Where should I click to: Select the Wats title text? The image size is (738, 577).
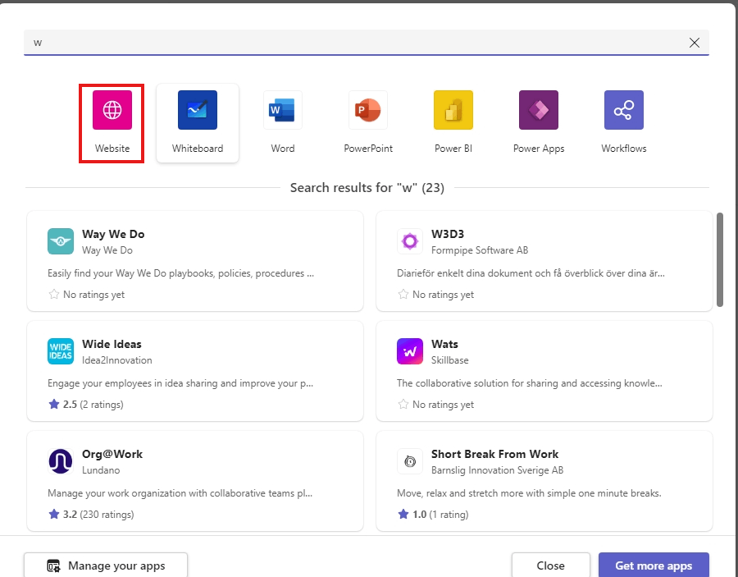click(x=444, y=345)
